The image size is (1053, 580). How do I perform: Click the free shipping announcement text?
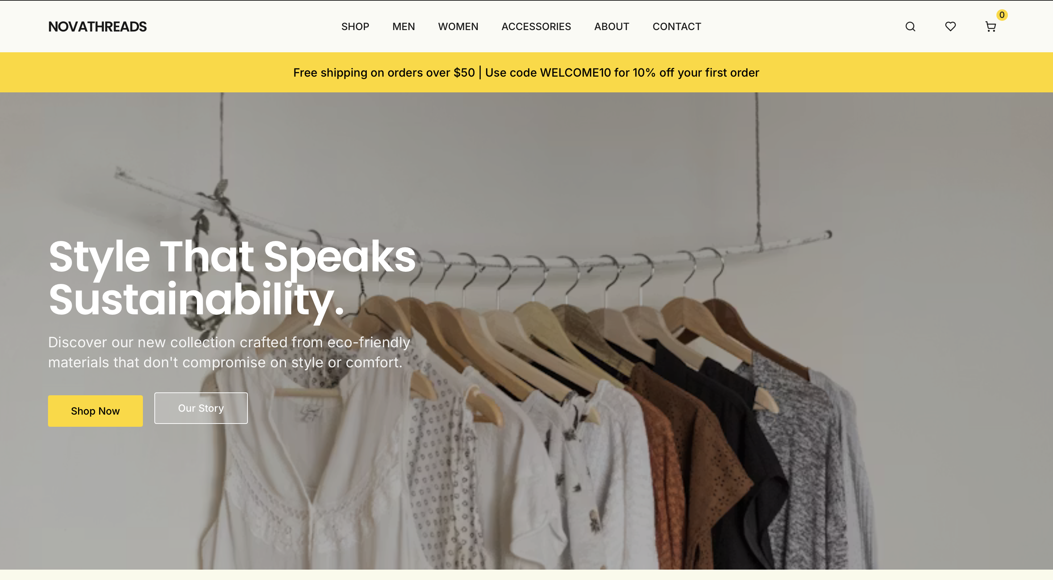tap(384, 72)
